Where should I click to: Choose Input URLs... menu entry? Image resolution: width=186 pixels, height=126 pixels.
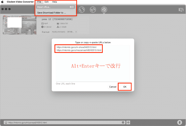[x=55, y=7]
